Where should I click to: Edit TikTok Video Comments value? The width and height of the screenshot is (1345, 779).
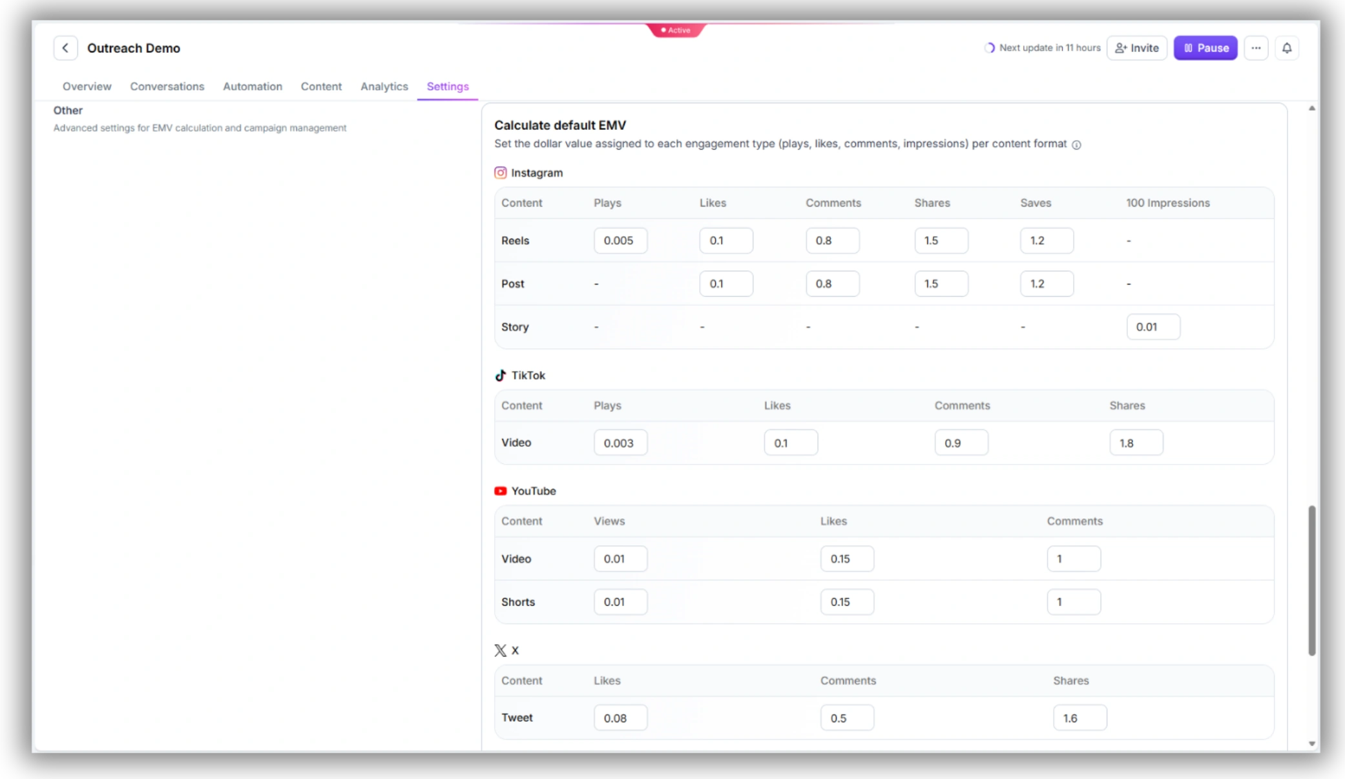click(961, 443)
